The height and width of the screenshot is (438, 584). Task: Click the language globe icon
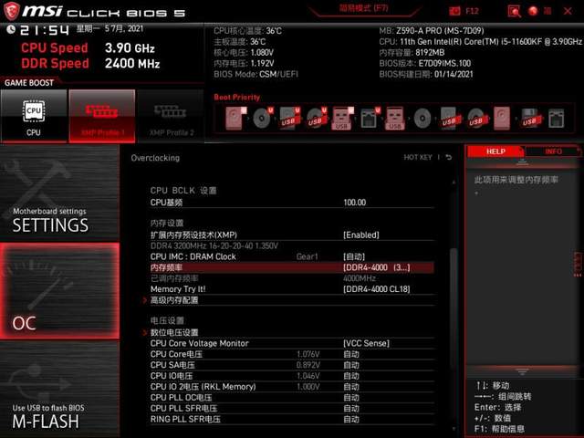[x=533, y=11]
